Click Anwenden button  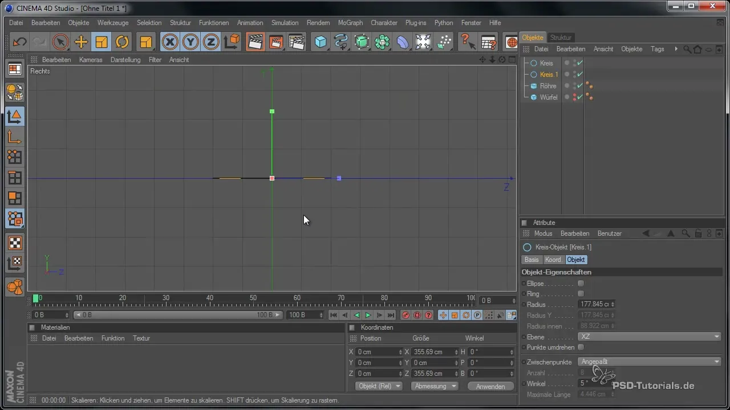pyautogui.click(x=490, y=386)
